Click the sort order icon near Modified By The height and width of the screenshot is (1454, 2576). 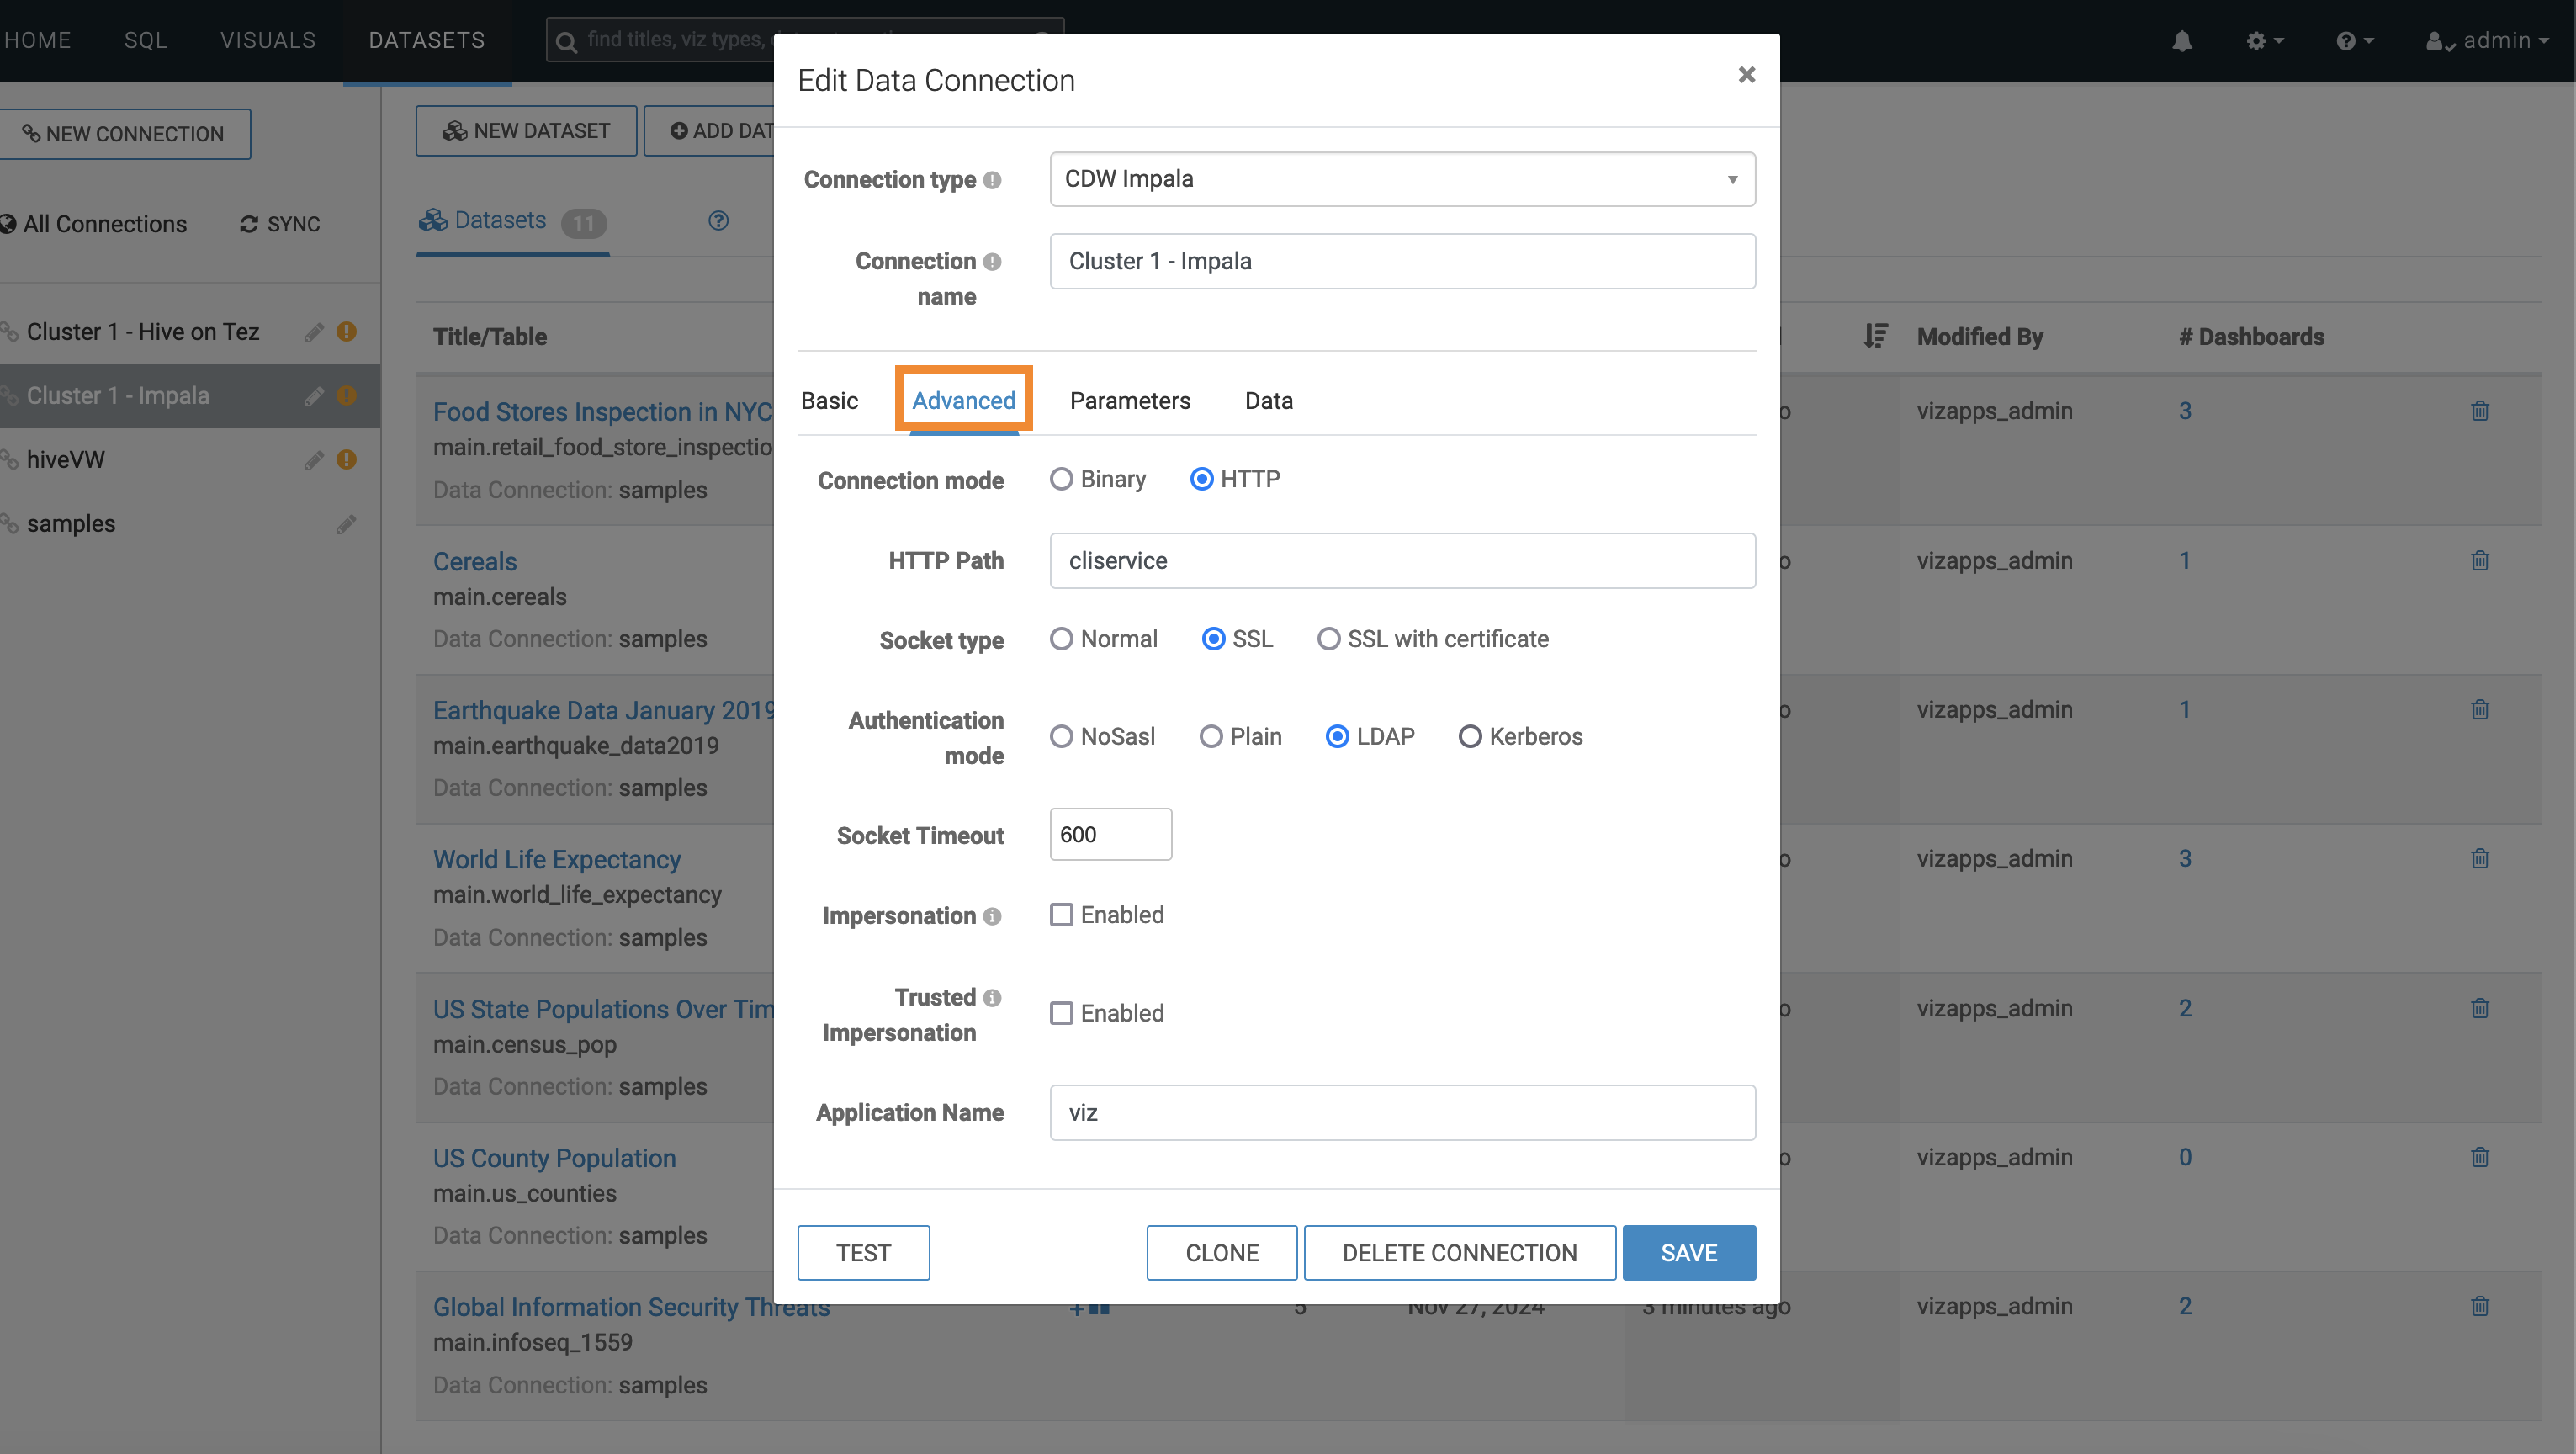1875,336
